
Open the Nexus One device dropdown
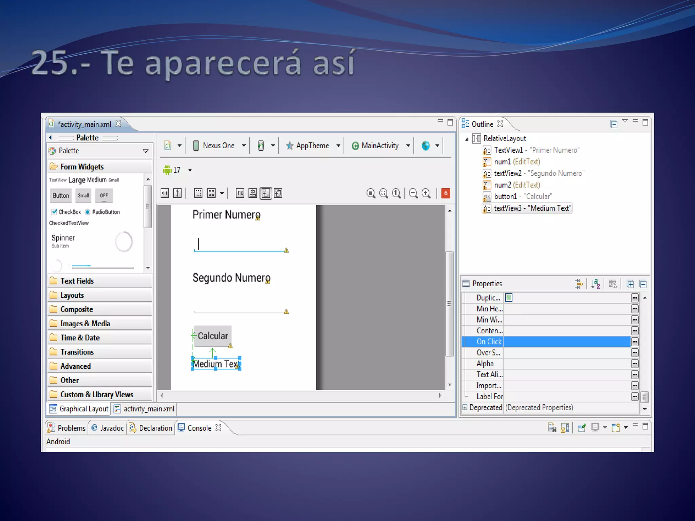[219, 146]
